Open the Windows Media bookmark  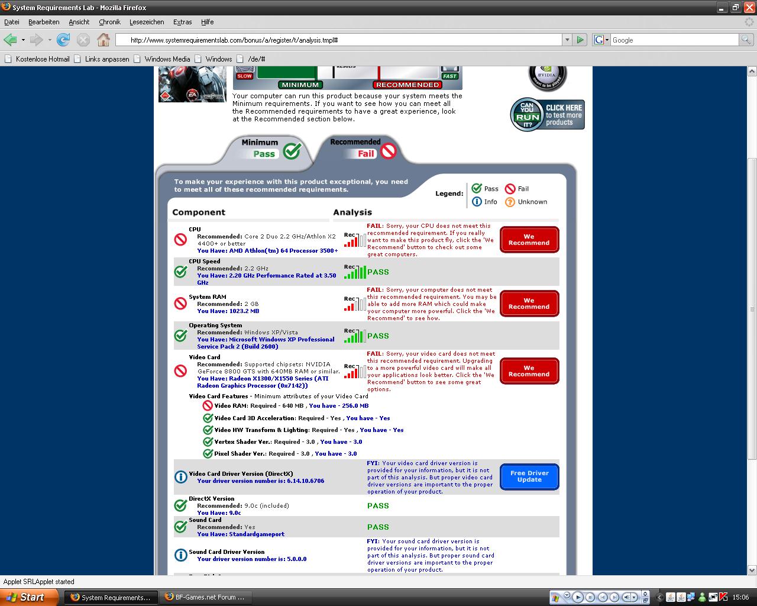(x=161, y=59)
